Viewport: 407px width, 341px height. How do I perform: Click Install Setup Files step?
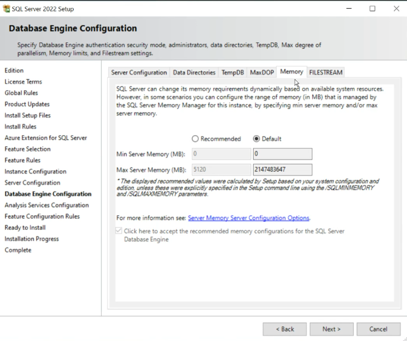(x=27, y=115)
